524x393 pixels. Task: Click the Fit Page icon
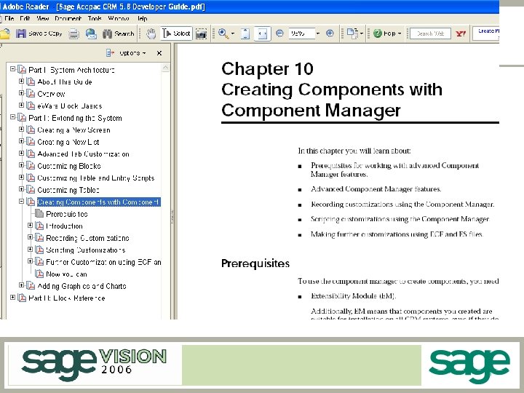point(245,33)
